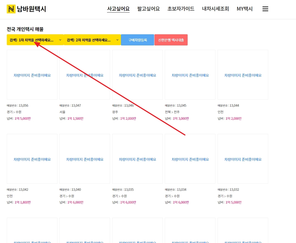The height and width of the screenshot is (243, 296).
Task: Open listing thumbnail for 매물번호 13,032
Action: [x=243, y=159]
